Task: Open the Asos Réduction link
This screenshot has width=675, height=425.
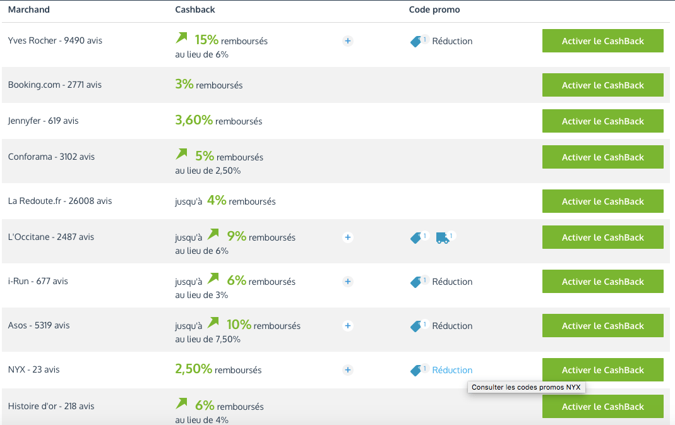Action: [452, 326]
